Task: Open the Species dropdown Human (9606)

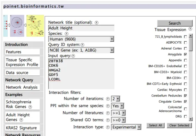Action: coord(81,39)
